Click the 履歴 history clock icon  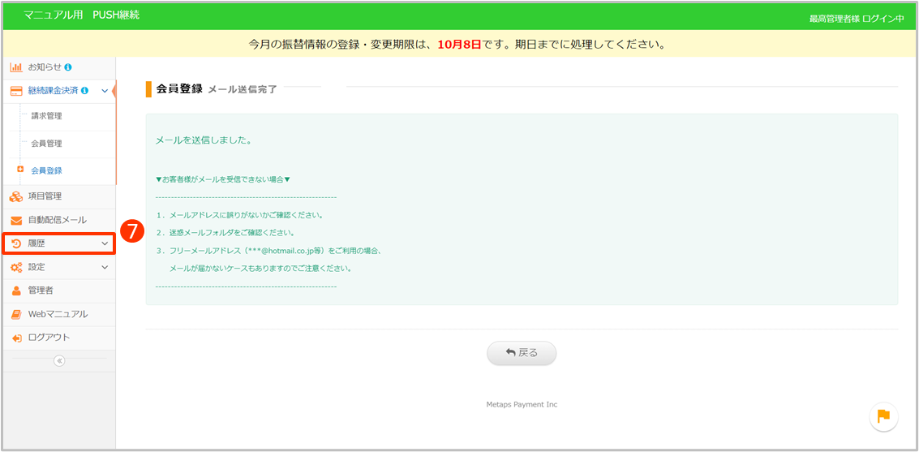click(16, 243)
